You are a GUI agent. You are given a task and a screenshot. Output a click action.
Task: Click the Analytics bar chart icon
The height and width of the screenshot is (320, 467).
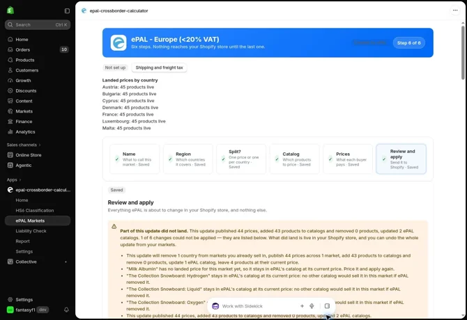(x=10, y=131)
